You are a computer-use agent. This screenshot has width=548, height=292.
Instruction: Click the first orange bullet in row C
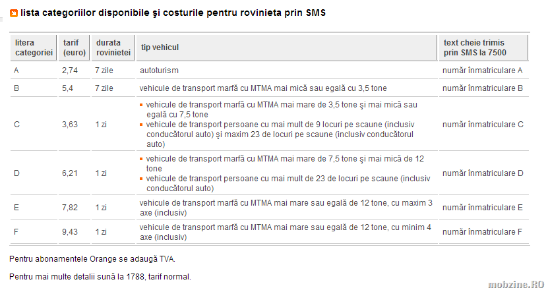(141, 105)
